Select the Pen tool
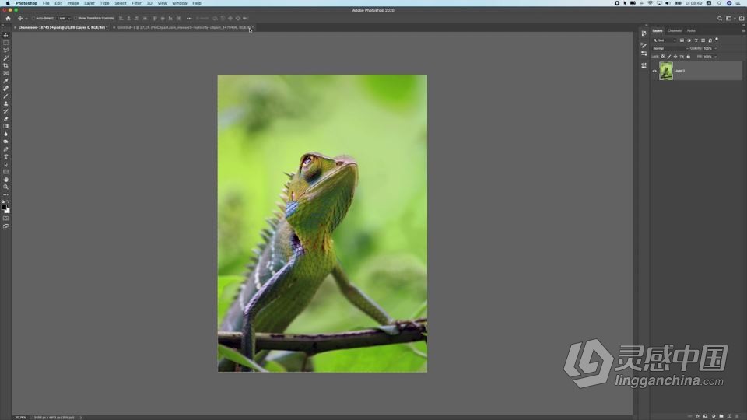Image resolution: width=747 pixels, height=420 pixels. [x=5, y=149]
